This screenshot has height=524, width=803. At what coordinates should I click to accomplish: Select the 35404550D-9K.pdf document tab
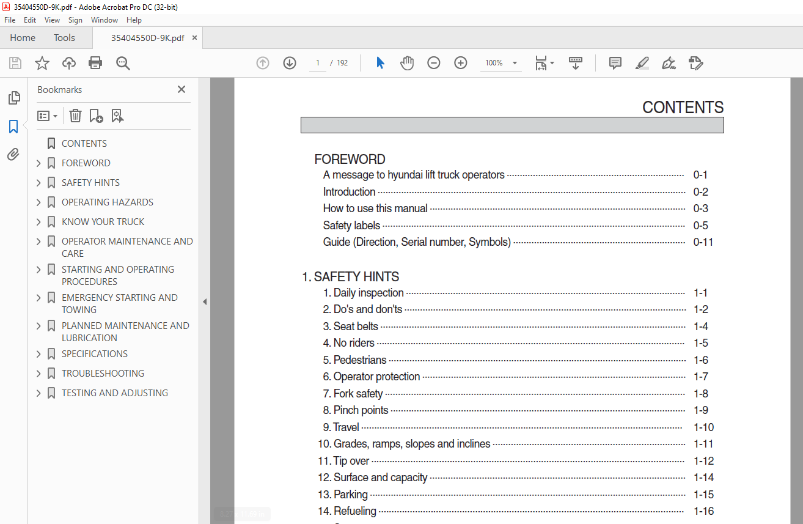147,38
